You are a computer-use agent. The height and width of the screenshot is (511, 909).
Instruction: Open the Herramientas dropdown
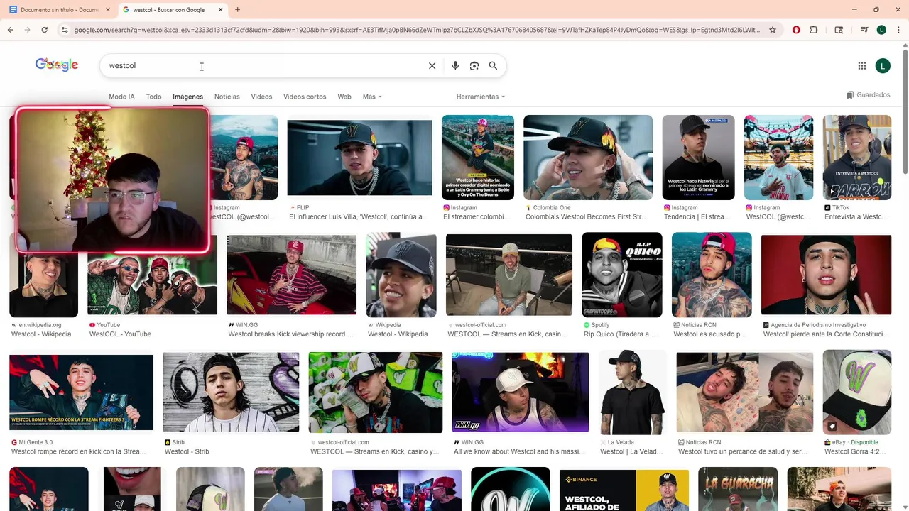pyautogui.click(x=481, y=97)
